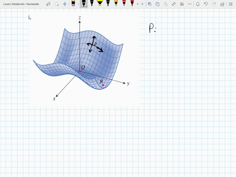Select the 3D surface graph image
Screen dimensions: 236x177
tap(84, 59)
